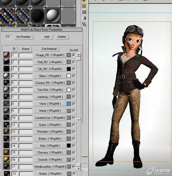Sort by the ID column button
172x176 pixels.
pos(14,49)
